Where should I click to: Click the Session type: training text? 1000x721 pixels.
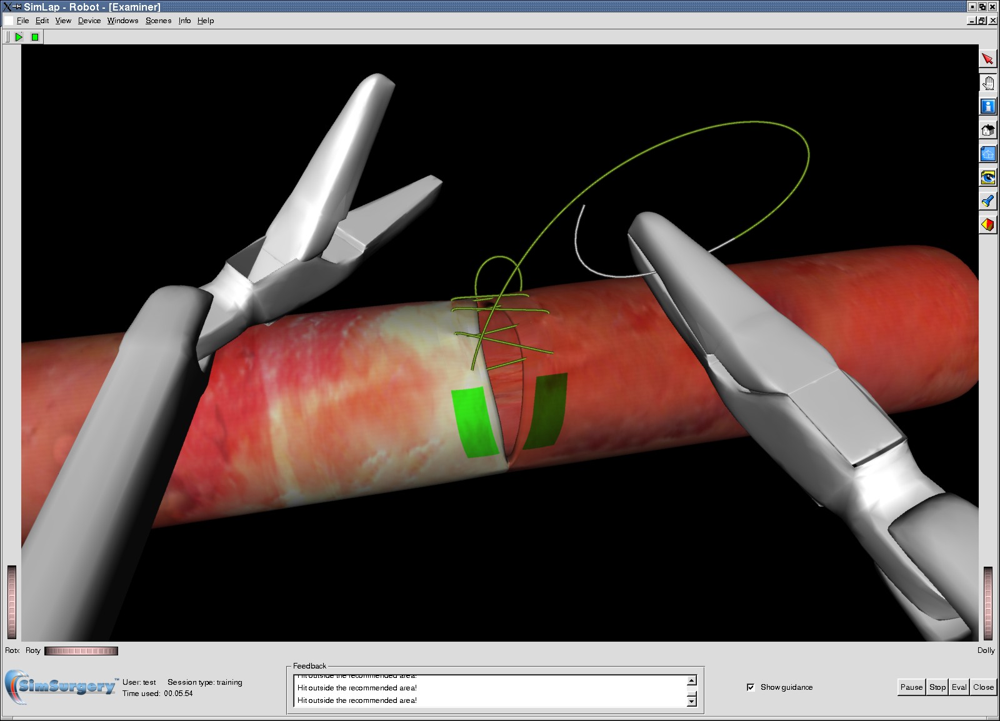click(204, 682)
